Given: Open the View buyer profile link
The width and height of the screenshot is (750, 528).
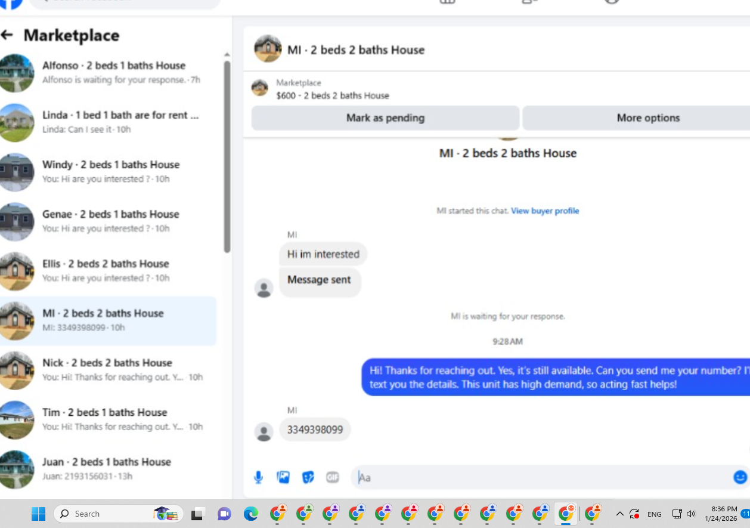Looking at the screenshot, I should pos(545,211).
